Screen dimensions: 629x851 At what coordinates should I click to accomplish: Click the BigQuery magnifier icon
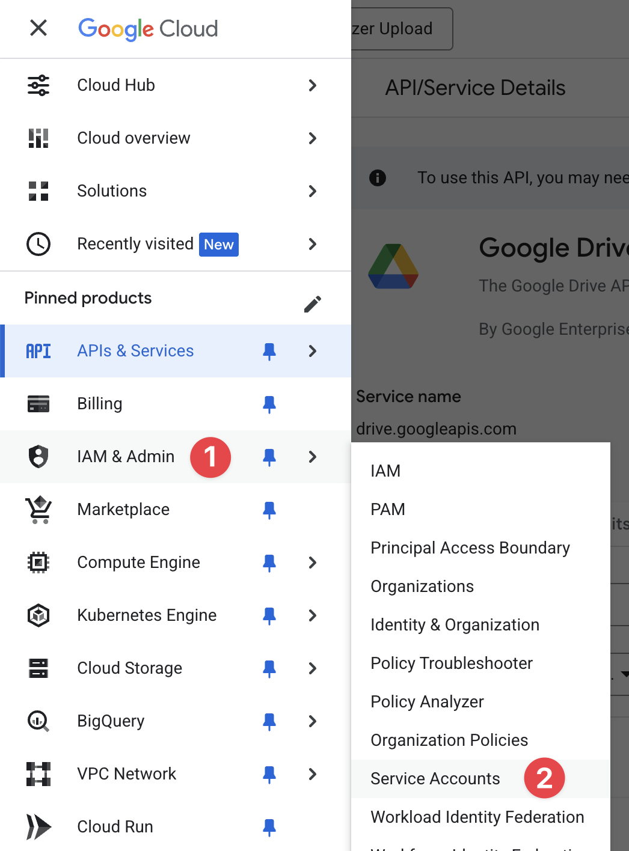click(38, 721)
